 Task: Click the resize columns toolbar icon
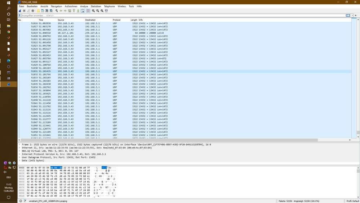[106, 11]
